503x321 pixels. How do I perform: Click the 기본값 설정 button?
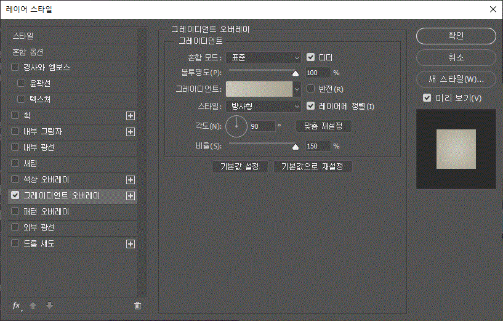[x=239, y=166]
